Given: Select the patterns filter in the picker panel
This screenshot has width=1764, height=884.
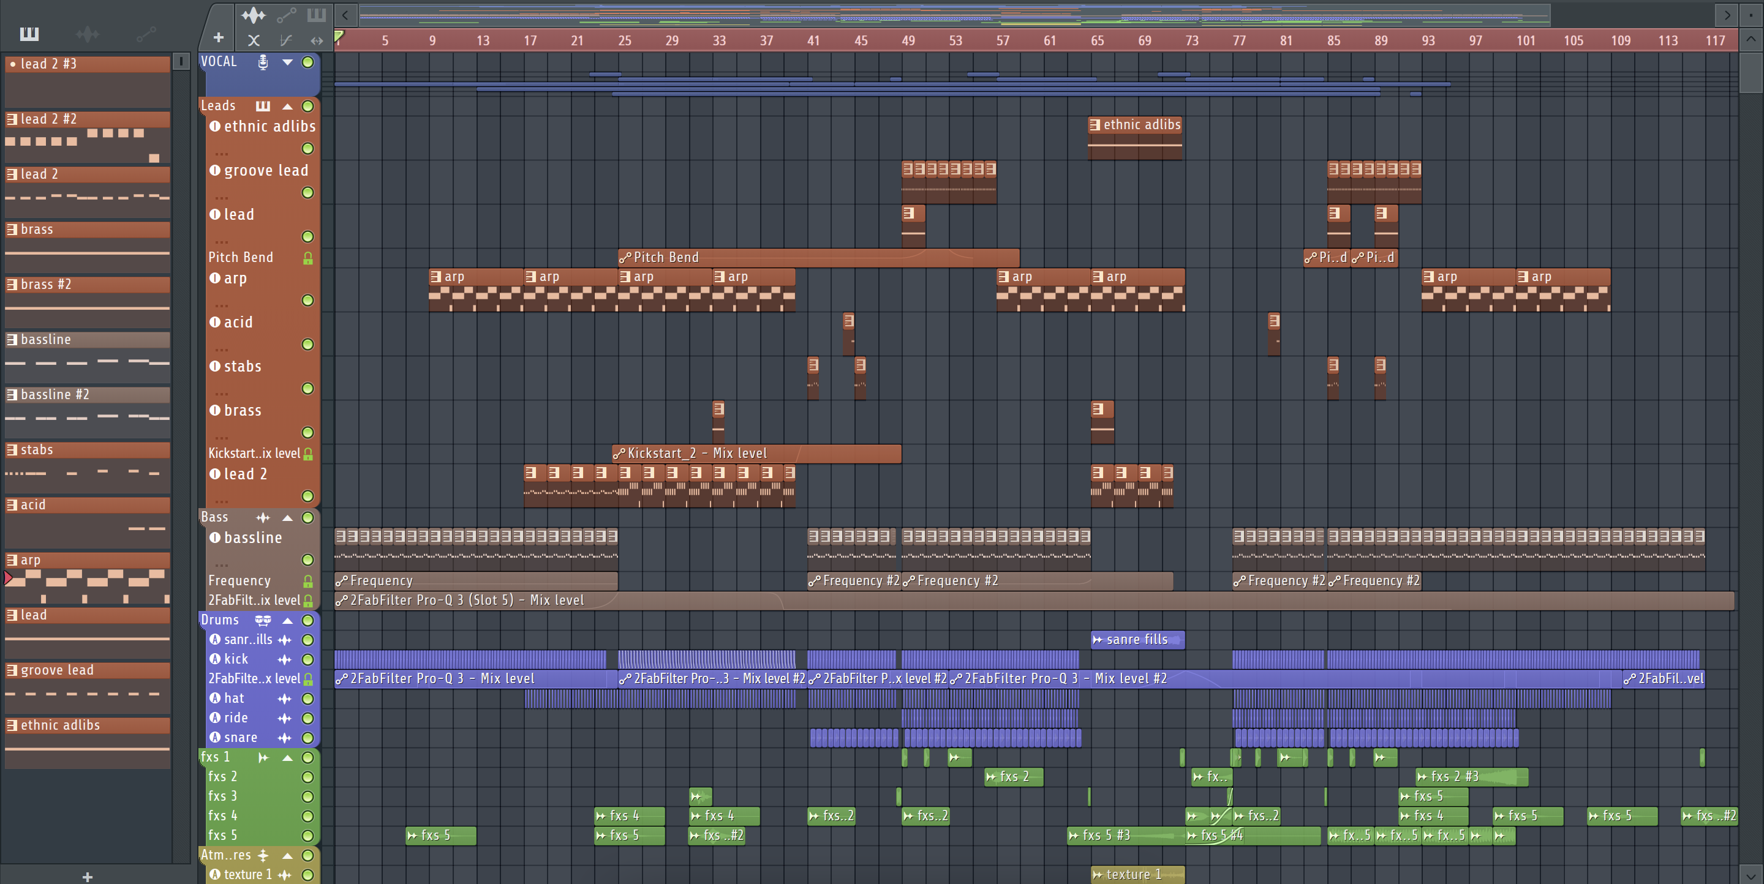Looking at the screenshot, I should [29, 34].
